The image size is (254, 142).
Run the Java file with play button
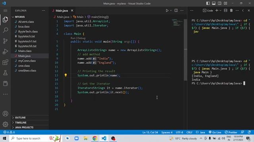point(167,11)
